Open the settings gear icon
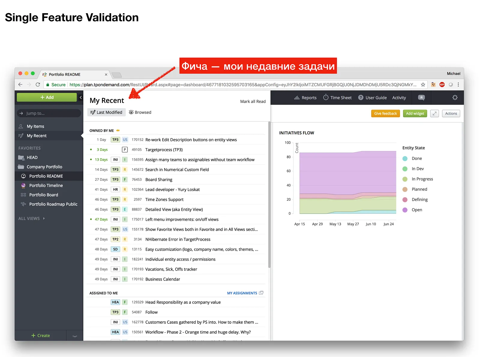480x357 pixels. pos(455,97)
